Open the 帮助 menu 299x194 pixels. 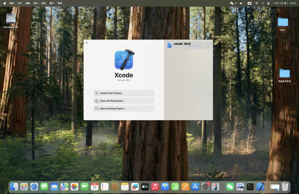coord(60,3)
